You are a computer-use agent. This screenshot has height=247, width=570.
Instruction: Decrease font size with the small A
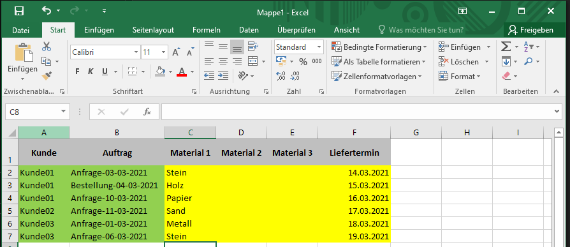tap(190, 52)
